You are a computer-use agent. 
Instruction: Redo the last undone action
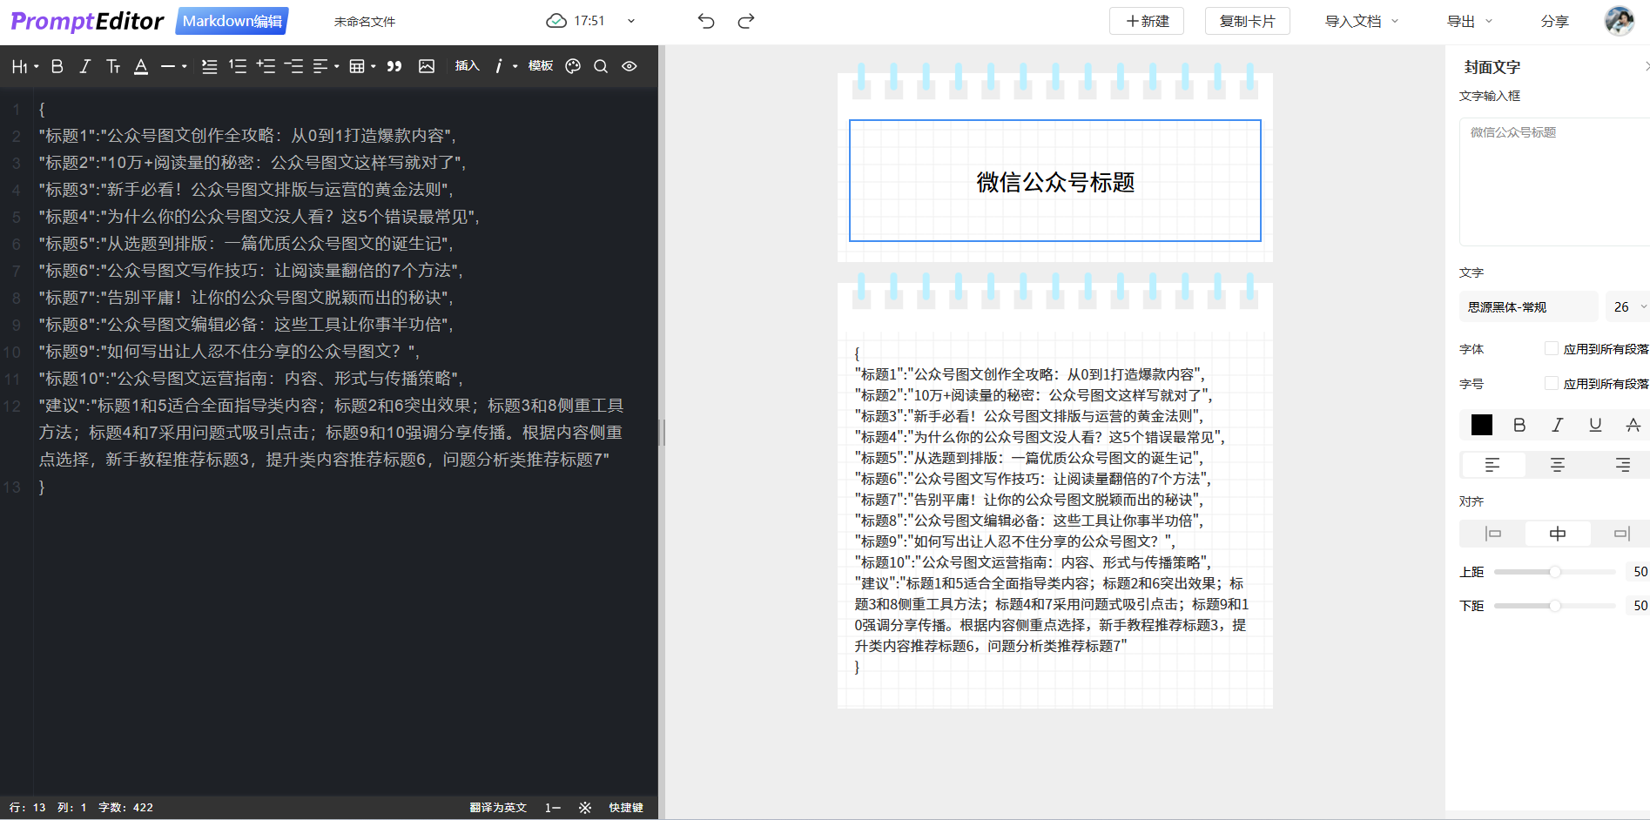(x=746, y=21)
